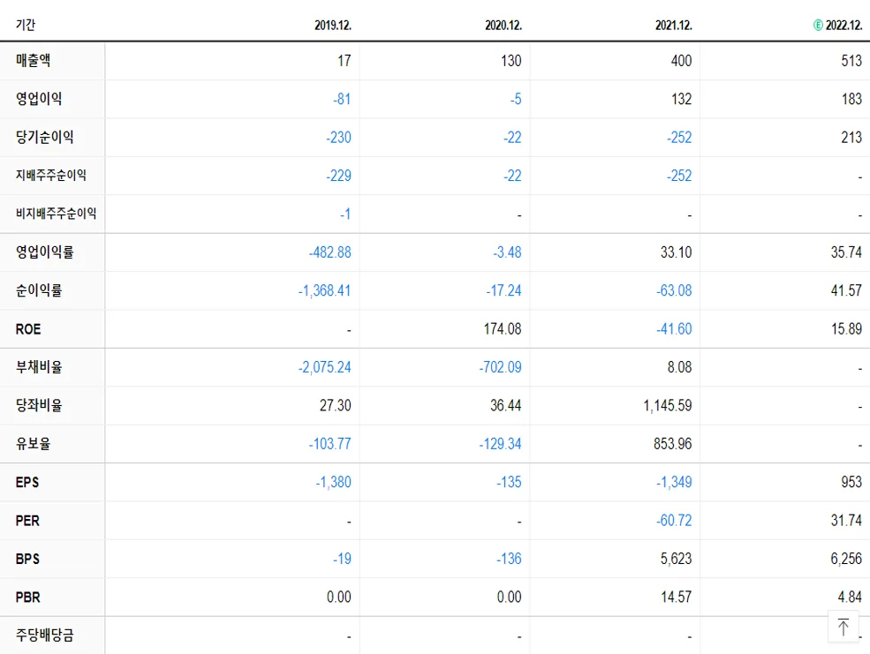Select the 2020.12. column header
The height and width of the screenshot is (654, 870).
click(503, 26)
